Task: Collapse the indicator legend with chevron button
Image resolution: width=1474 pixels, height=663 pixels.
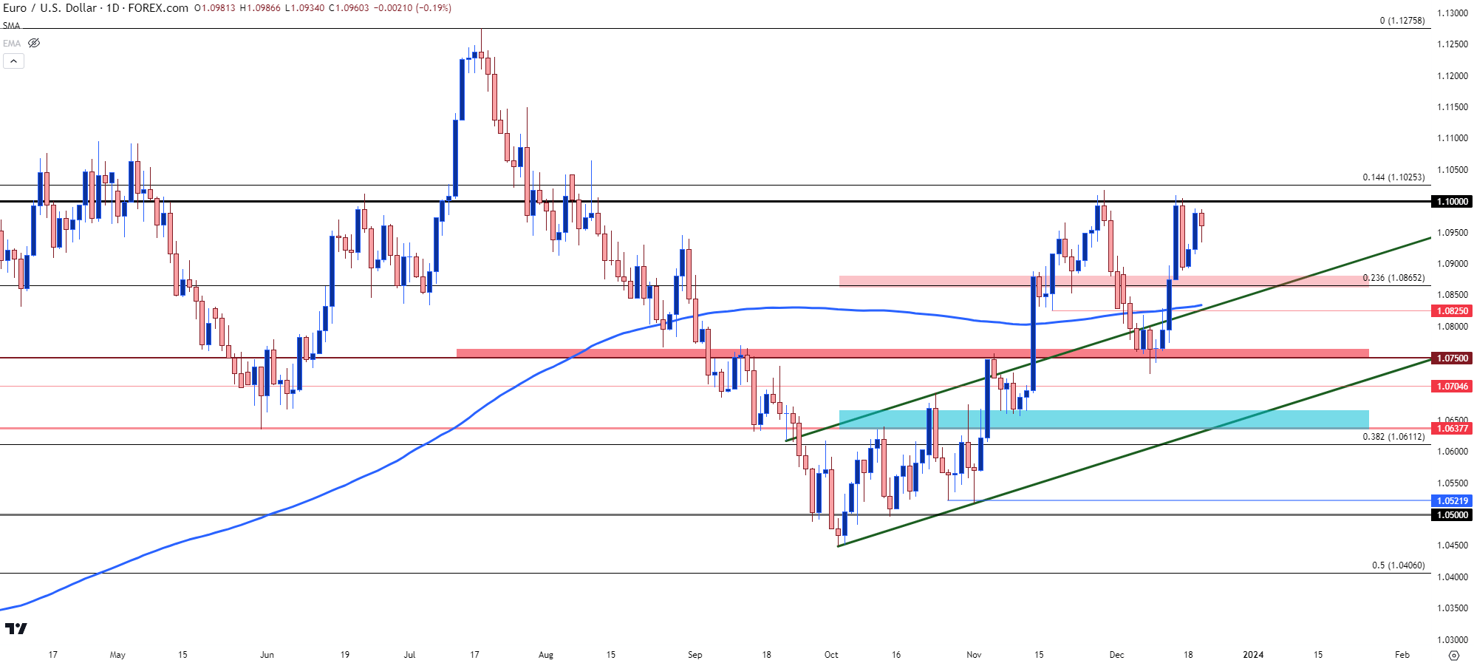Action: click(13, 61)
